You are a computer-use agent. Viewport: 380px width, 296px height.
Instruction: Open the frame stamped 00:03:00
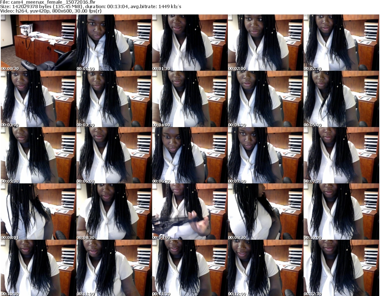38,99
